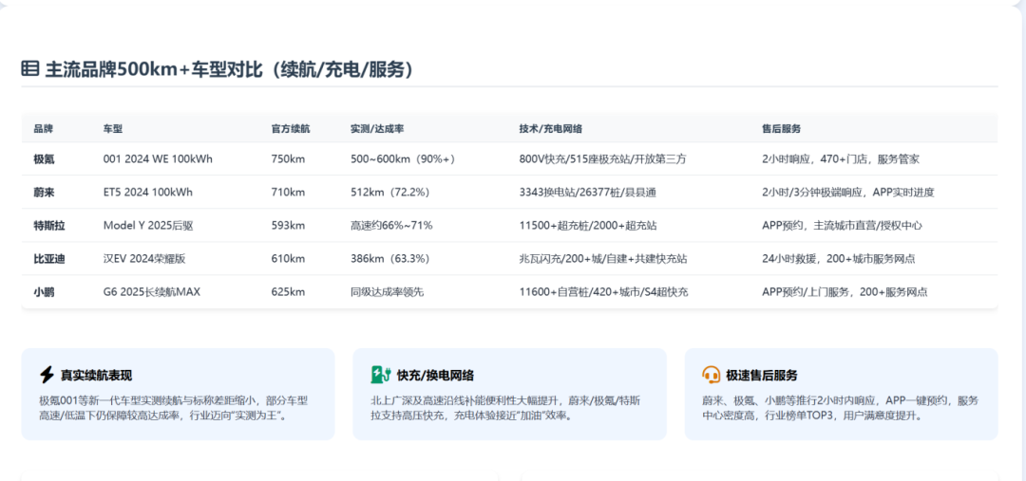Click the 极氪001等新一代车型 description paragraph
1026x481 pixels.
pos(174,408)
